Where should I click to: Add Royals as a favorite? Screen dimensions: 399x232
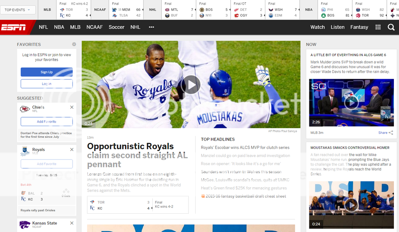point(47,163)
